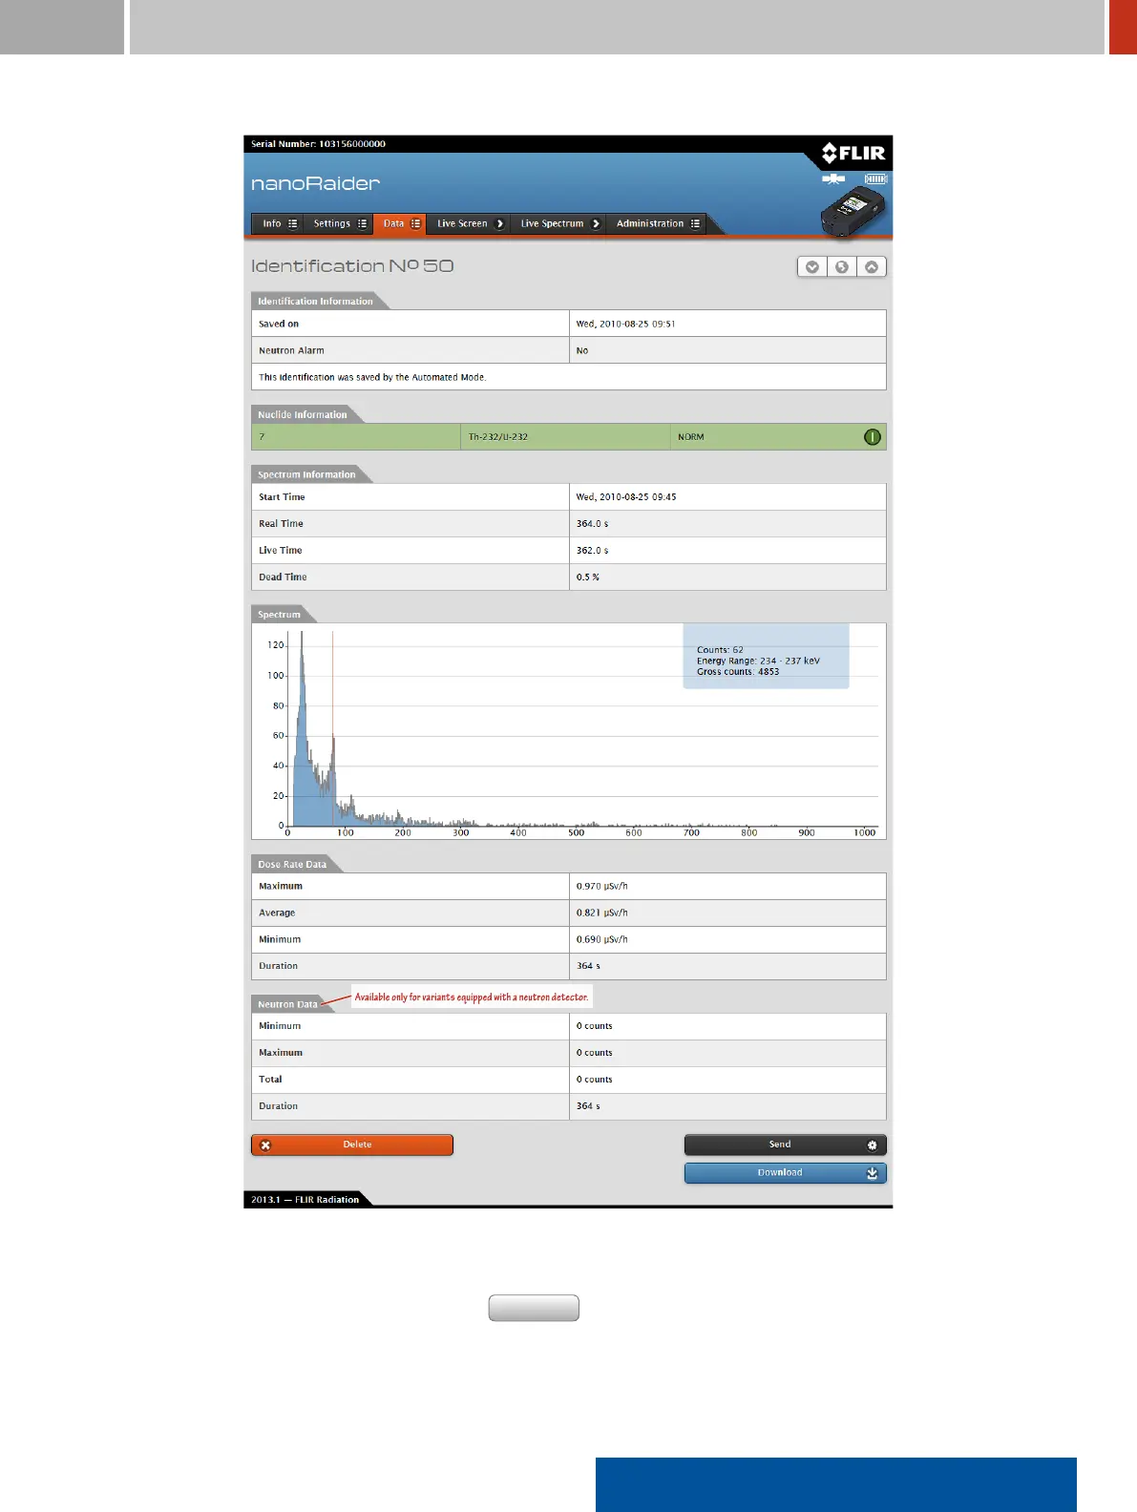This screenshot has height=1512, width=1137.
Task: Click the FLIR logo
Action: click(853, 153)
